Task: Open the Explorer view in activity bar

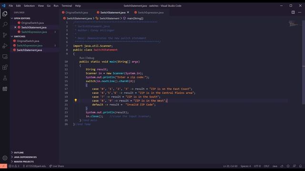Action: [x=5, y=14]
